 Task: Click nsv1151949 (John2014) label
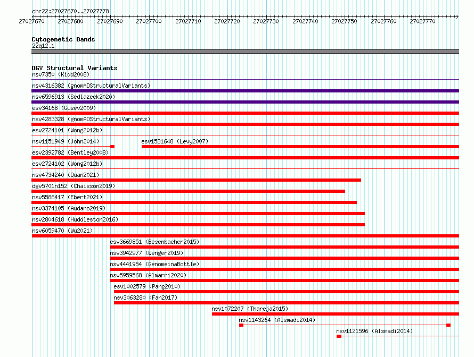point(66,141)
